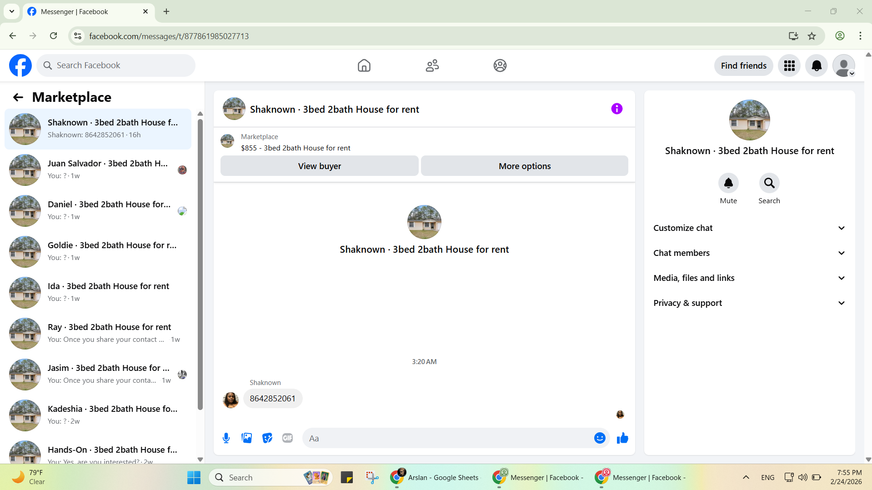Open weather widget 79°F Clear

click(x=28, y=477)
